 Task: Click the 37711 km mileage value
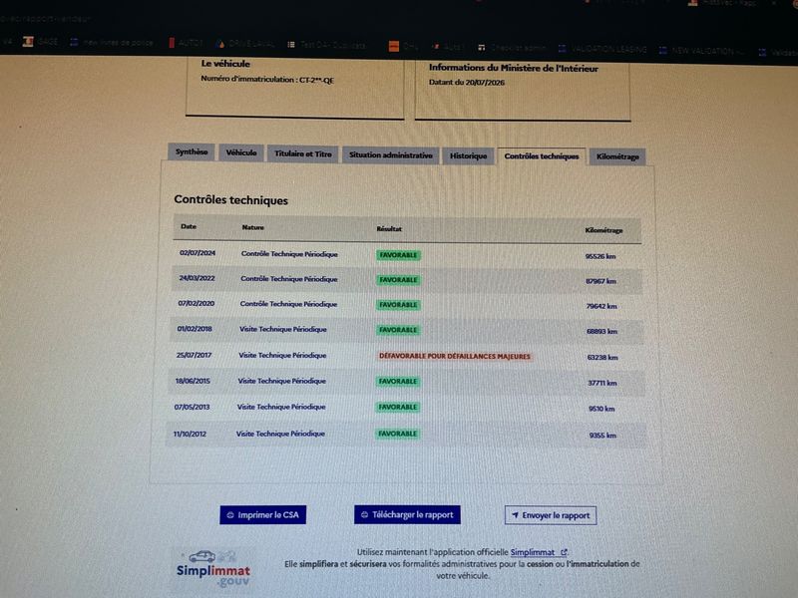point(602,383)
